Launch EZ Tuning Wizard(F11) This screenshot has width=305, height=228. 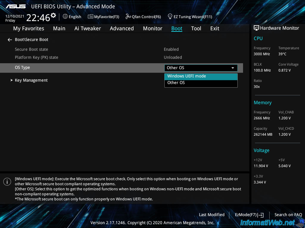tap(190, 17)
